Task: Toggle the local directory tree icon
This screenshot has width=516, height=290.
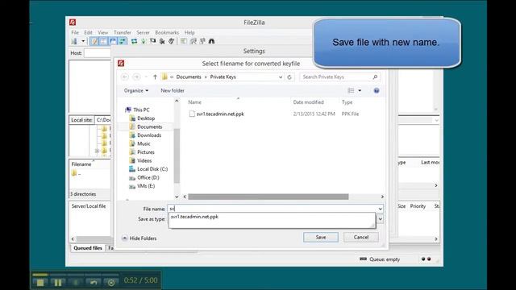Action: (103, 41)
